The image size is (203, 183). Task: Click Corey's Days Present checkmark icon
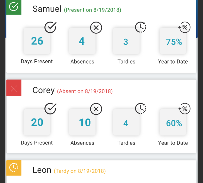50,109
